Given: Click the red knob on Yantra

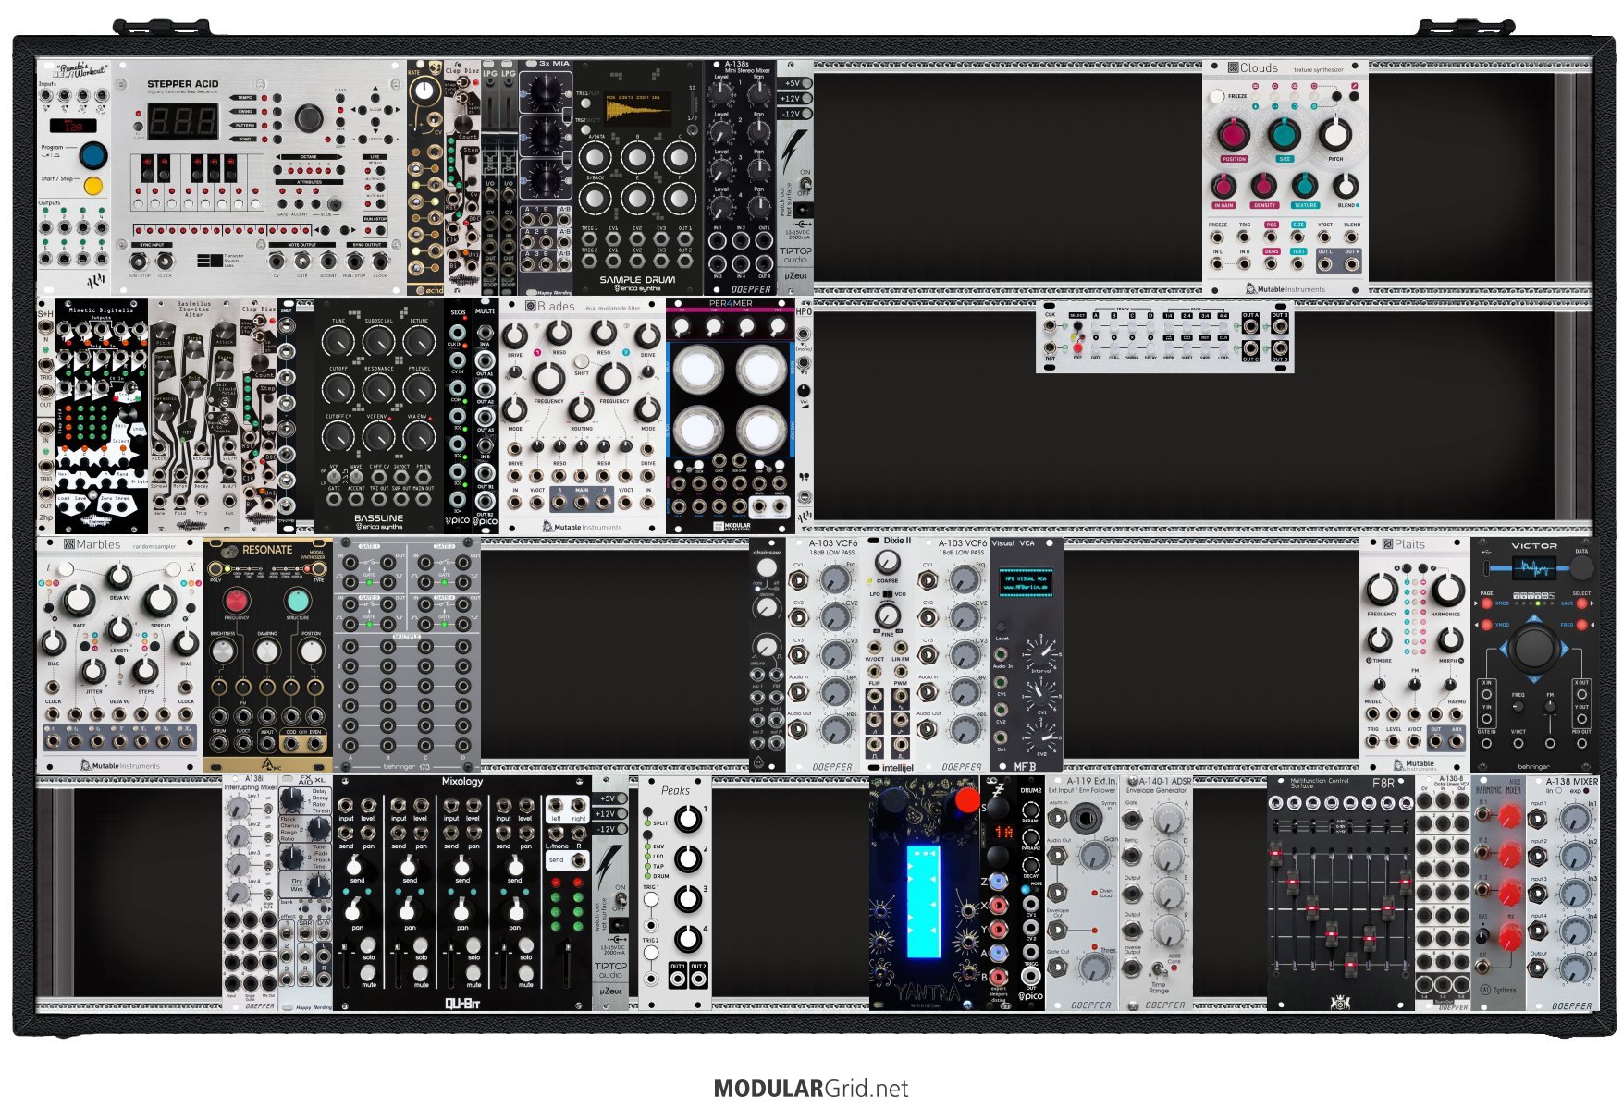Looking at the screenshot, I should click(x=967, y=799).
